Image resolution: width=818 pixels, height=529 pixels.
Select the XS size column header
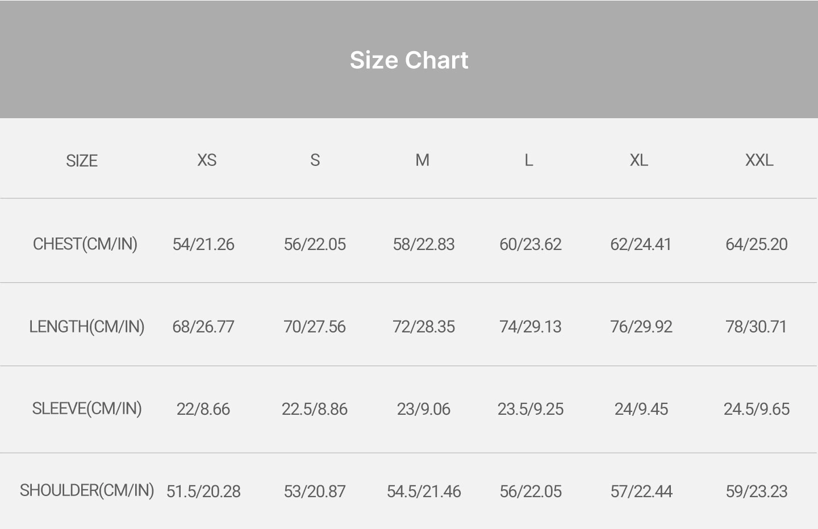click(207, 160)
